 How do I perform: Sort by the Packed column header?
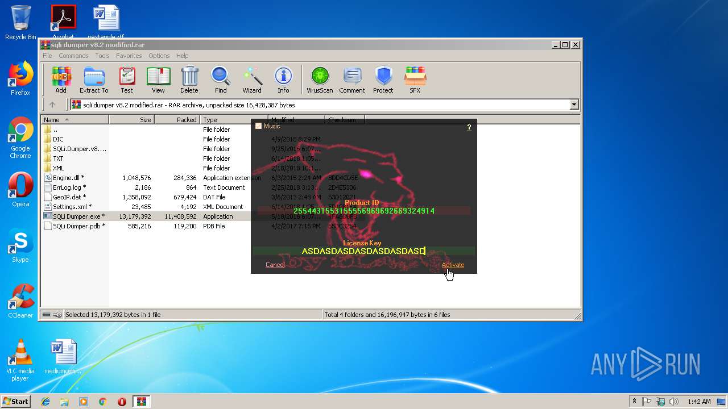[x=177, y=120]
